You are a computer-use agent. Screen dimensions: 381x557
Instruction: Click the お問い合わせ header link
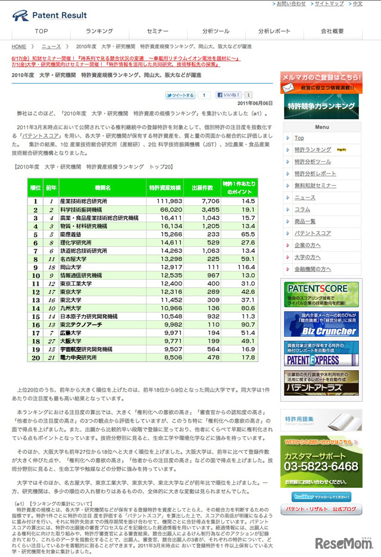click(291, 4)
